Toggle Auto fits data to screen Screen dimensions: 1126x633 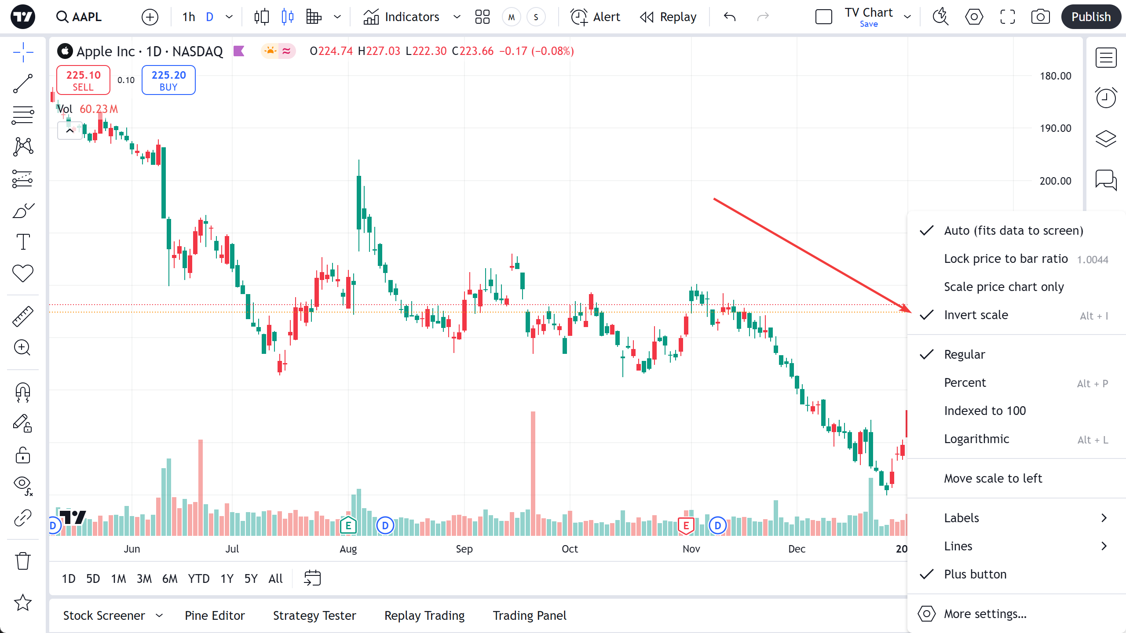click(x=1013, y=231)
